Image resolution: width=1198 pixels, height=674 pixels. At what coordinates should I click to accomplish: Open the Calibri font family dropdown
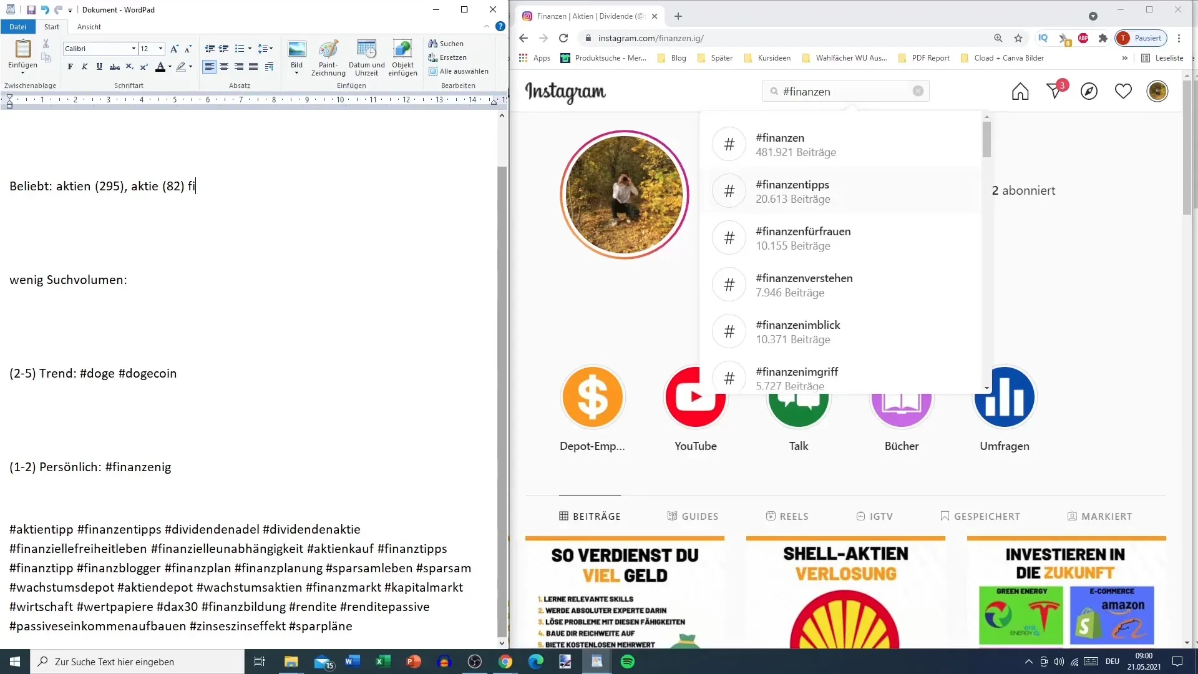point(134,49)
